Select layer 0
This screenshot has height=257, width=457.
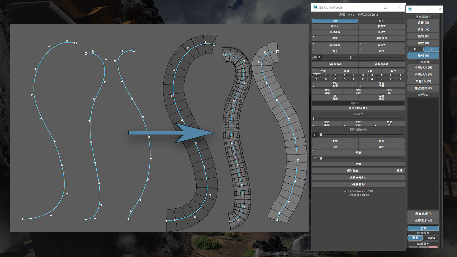click(x=316, y=75)
